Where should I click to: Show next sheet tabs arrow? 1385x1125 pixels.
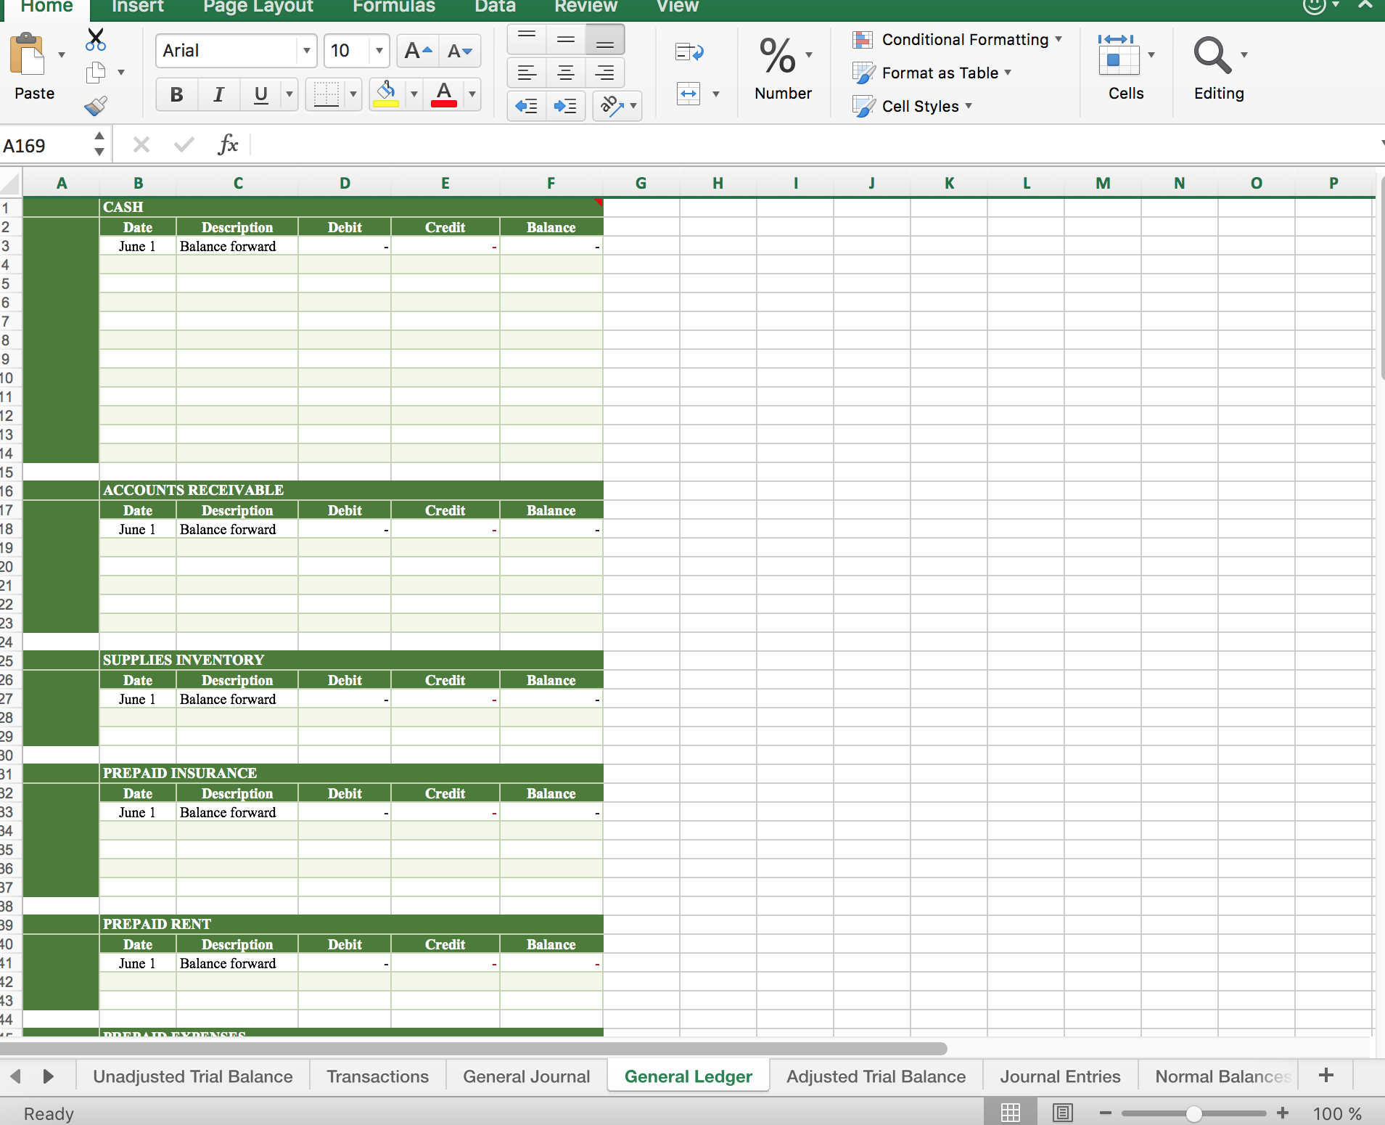click(49, 1076)
